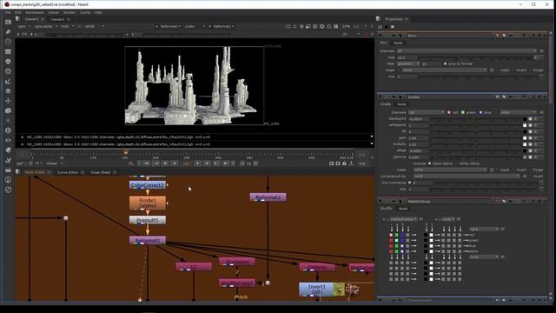Open the Views nodes toolbar menu
Image resolution: width=556 pixels, height=313 pixels.
click(8, 141)
